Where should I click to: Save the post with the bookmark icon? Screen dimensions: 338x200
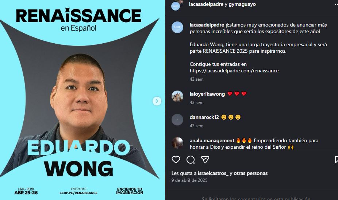(x=336, y=160)
